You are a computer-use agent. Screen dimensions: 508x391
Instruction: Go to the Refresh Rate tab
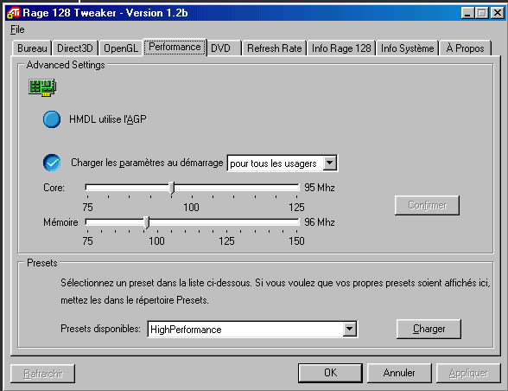(x=274, y=48)
